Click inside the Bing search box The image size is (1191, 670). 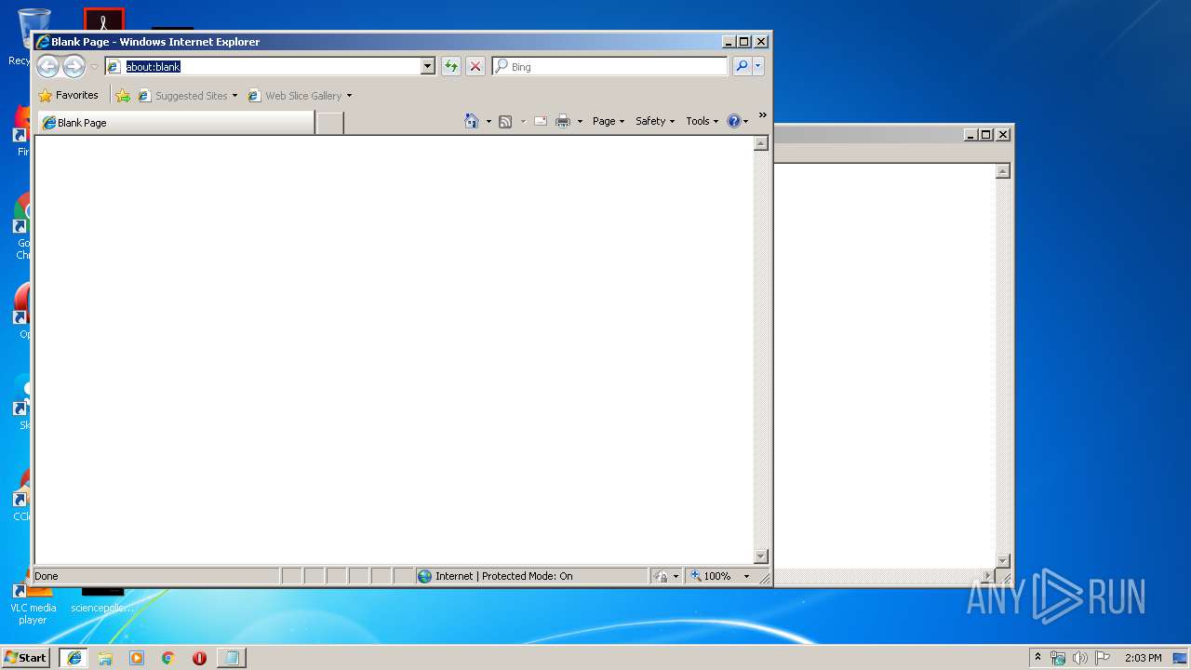pos(610,66)
